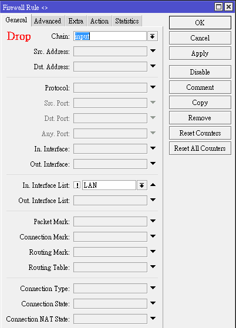Expand the Dst. Address field
The image size is (236, 328).
pos(153,66)
